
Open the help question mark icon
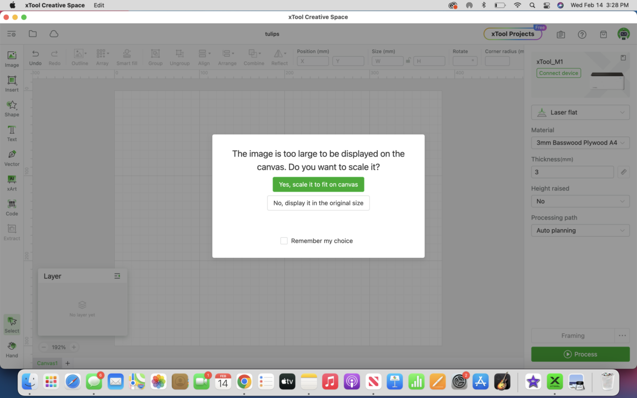(x=582, y=34)
